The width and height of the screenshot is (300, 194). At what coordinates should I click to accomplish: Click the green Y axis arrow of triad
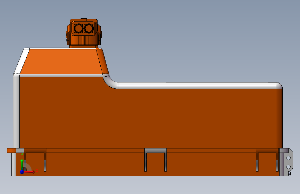tap(22, 164)
